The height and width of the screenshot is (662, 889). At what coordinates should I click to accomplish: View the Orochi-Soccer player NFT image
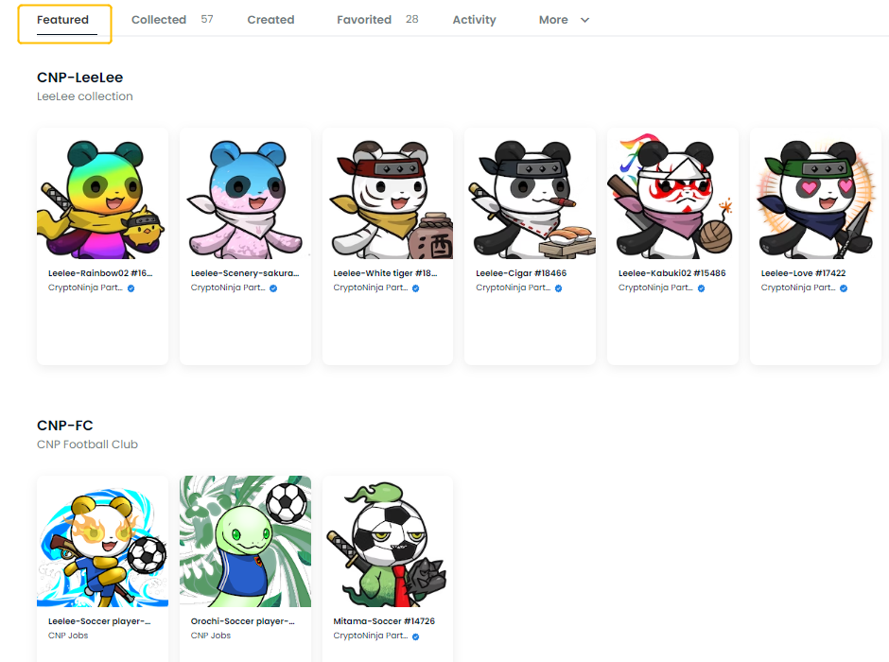click(246, 541)
